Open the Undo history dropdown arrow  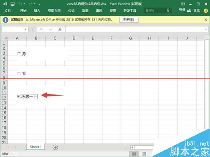click(24, 4)
